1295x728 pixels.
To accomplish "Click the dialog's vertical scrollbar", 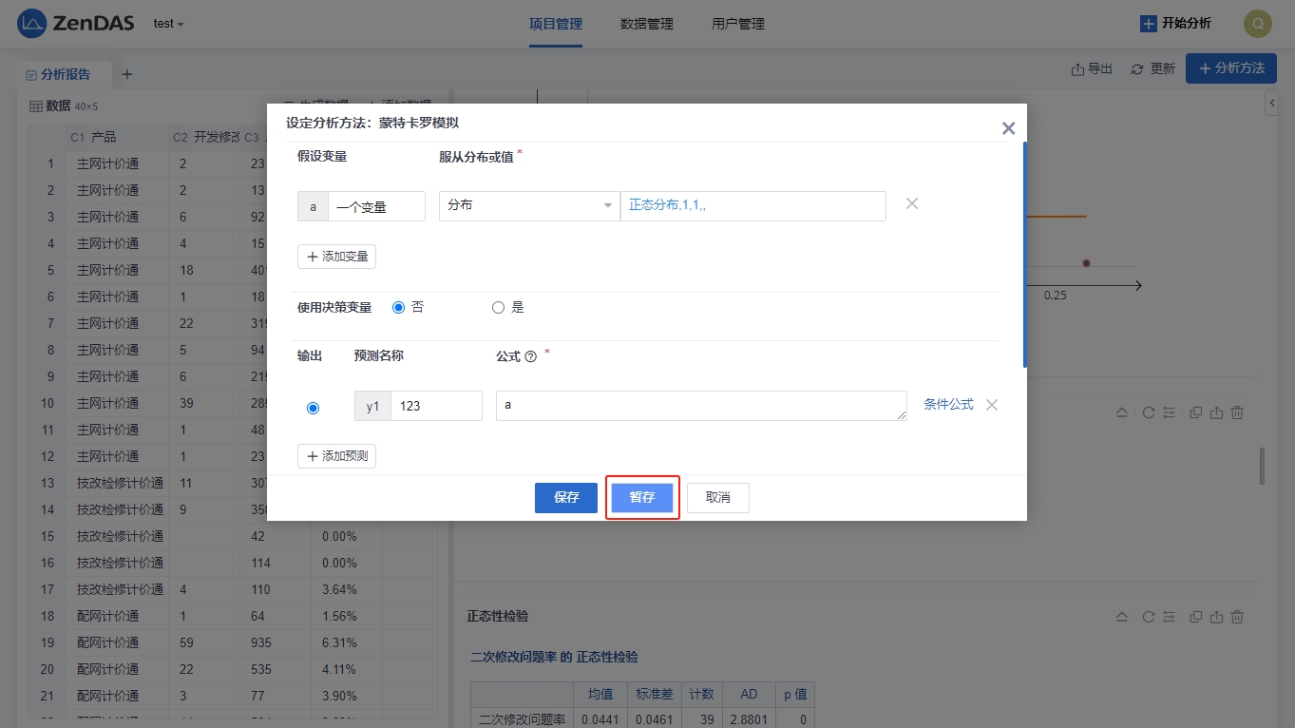I will pos(1024,255).
